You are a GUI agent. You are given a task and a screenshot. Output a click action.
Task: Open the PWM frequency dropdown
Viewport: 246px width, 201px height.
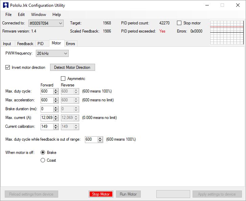pyautogui.click(x=52, y=54)
